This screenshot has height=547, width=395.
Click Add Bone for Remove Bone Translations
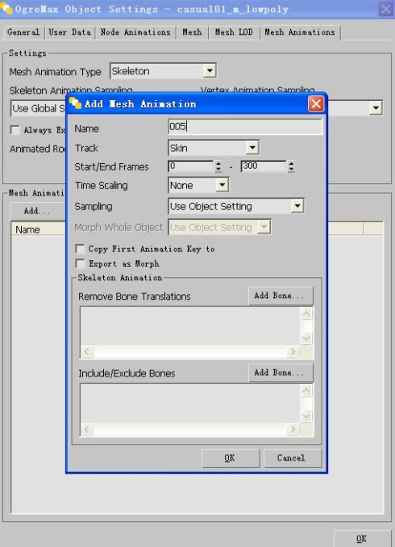[281, 296]
